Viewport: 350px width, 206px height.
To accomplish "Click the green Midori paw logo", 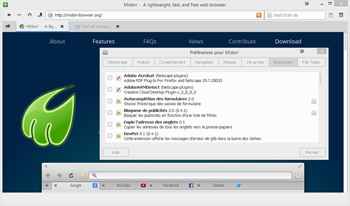I will pyautogui.click(x=49, y=116).
